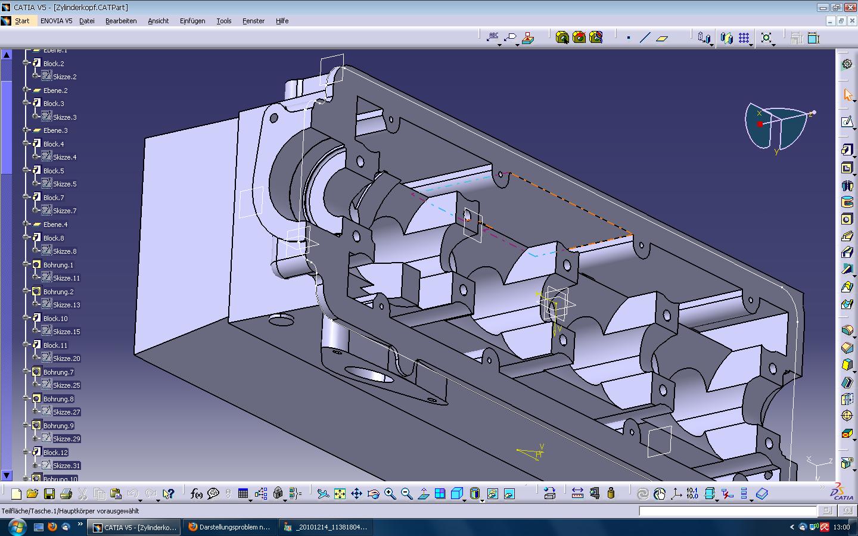Image resolution: width=858 pixels, height=536 pixels.
Task: Click the Rotate view icon
Action: [373, 494]
